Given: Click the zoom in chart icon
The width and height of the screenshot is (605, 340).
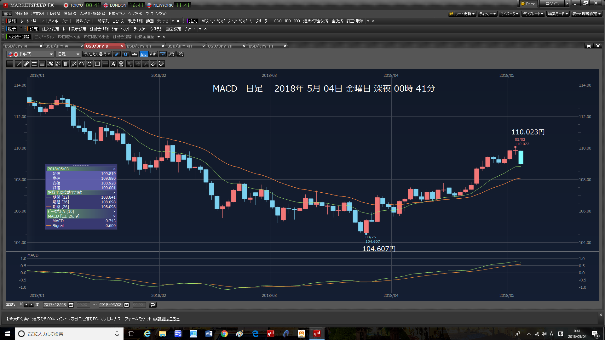Looking at the screenshot, I should (180, 54).
